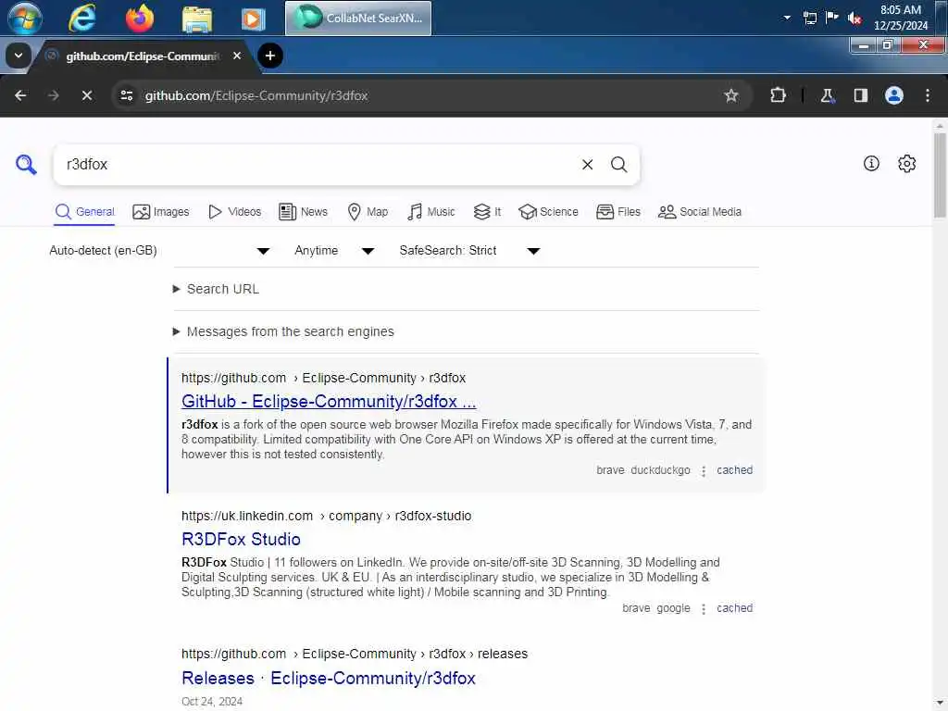Image resolution: width=948 pixels, height=711 pixels.
Task: Expand the Search URL section
Action: click(x=217, y=289)
